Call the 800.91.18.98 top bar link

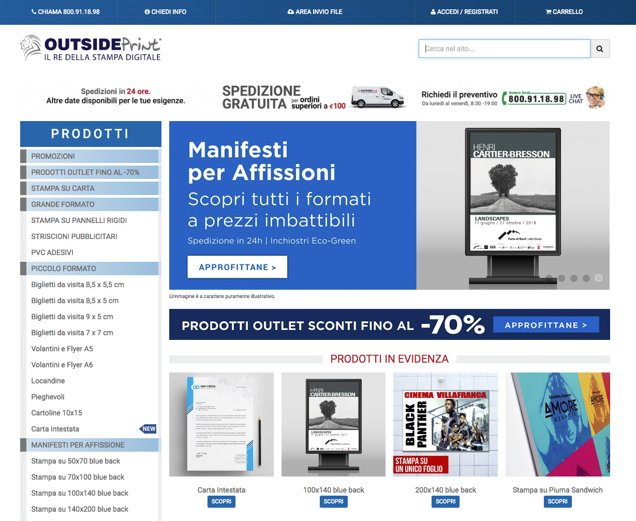click(x=65, y=11)
